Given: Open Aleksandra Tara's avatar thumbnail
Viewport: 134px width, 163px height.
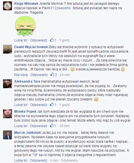Looking at the screenshot, I should [8, 84].
